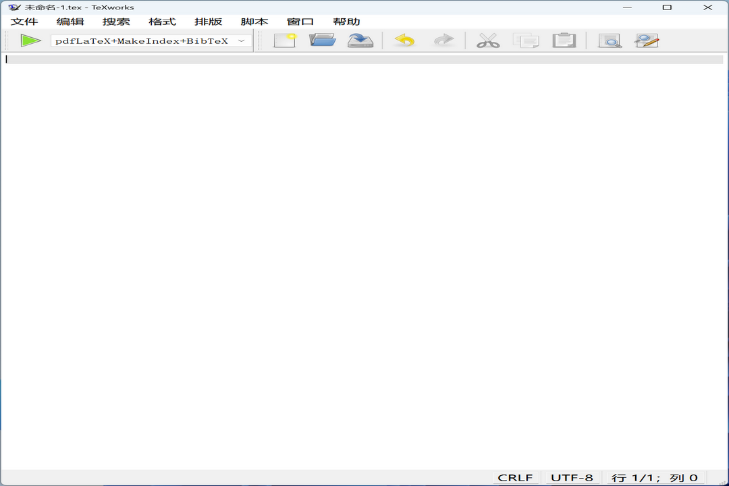Click the Open file folder icon

click(323, 40)
